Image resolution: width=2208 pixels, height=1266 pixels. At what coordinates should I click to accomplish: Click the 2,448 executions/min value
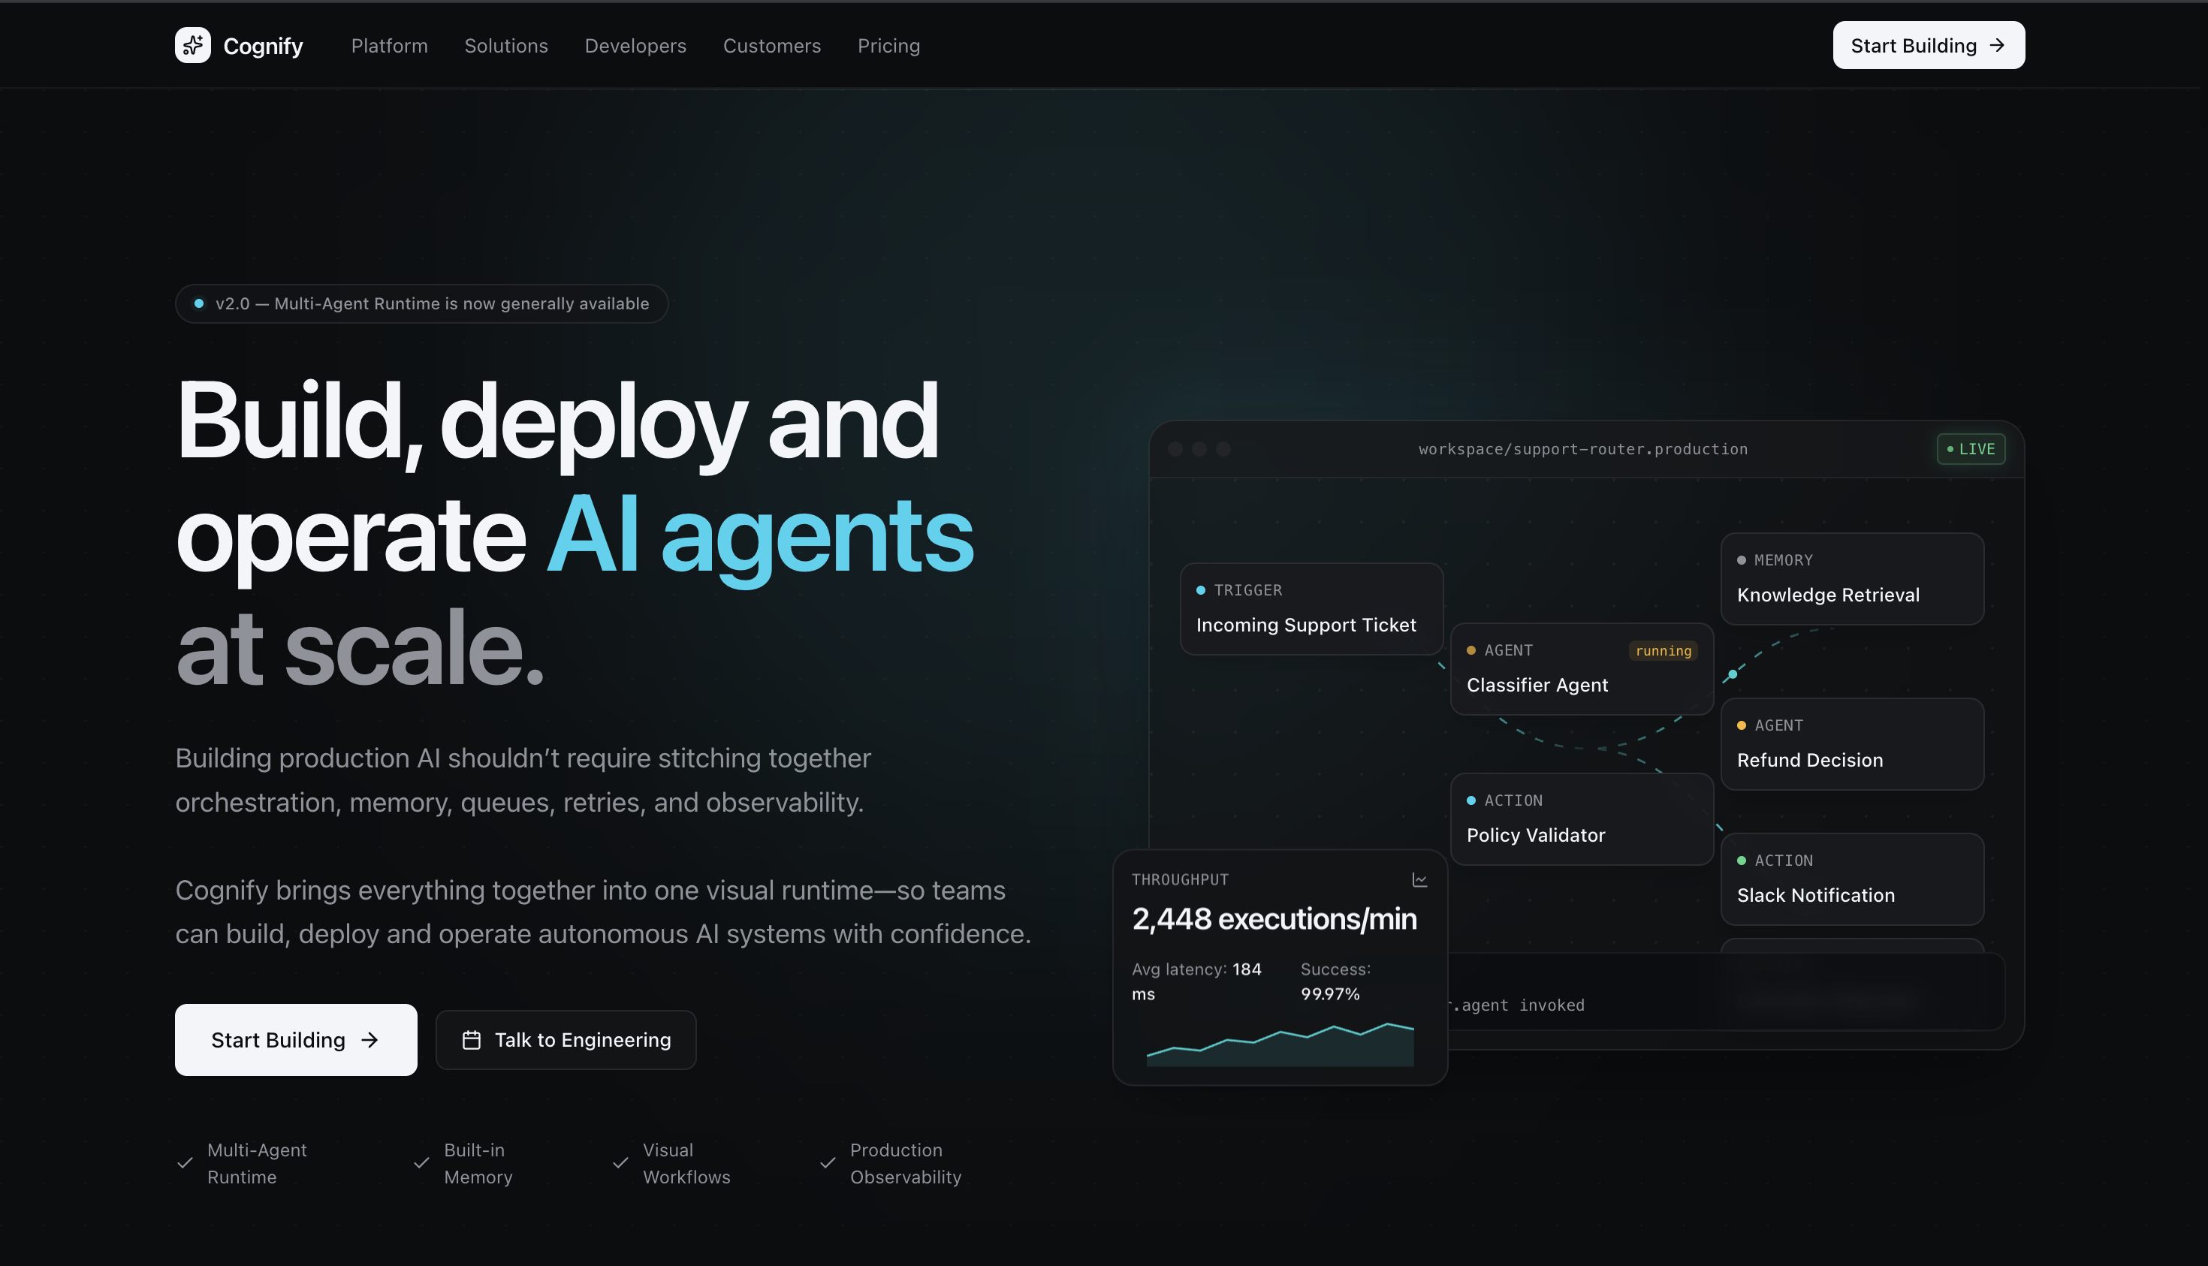click(x=1274, y=918)
